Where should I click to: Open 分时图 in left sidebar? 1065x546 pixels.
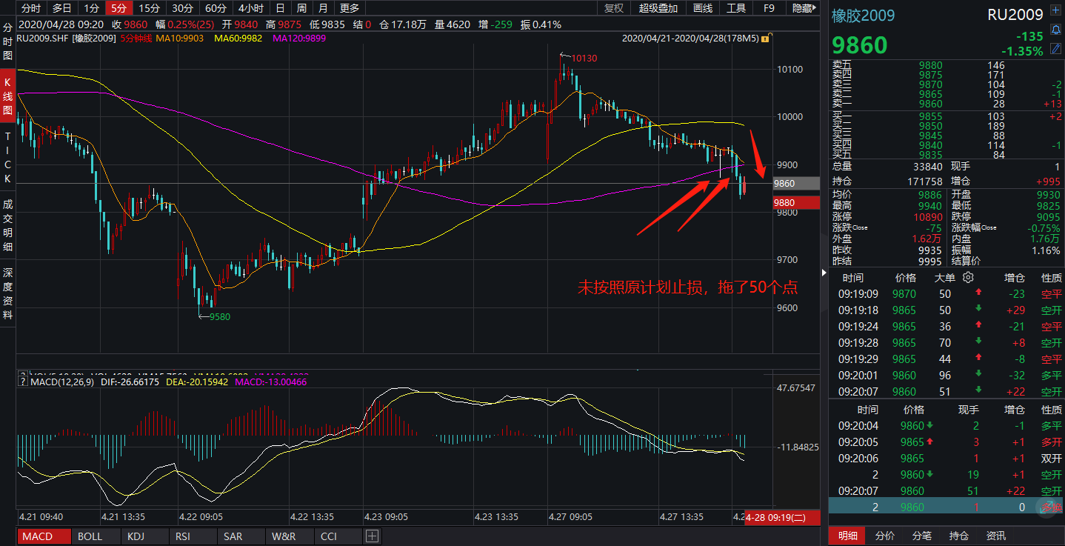7,41
